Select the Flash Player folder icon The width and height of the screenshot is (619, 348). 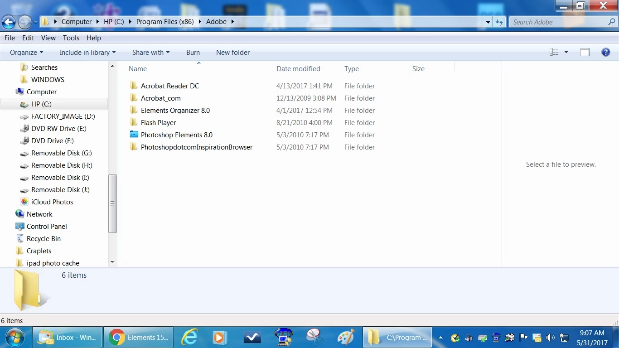click(134, 122)
